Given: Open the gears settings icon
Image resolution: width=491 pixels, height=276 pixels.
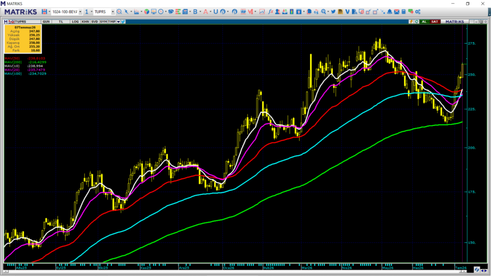Looking at the screenshot, I should (x=418, y=11).
